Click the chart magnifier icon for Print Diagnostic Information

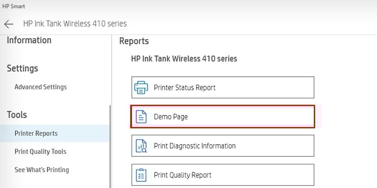pos(141,146)
